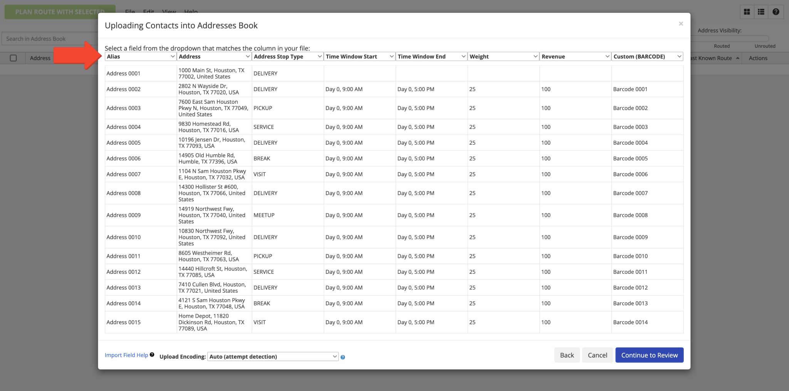The height and width of the screenshot is (391, 789).
Task: Click the help icon beside Import Field Help
Action: pos(152,355)
